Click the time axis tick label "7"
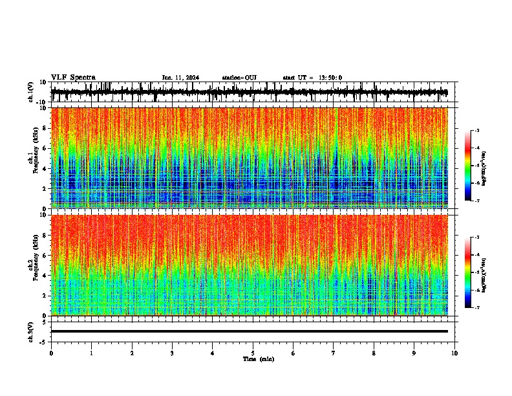The width and height of the screenshot is (512, 396). 334,353
